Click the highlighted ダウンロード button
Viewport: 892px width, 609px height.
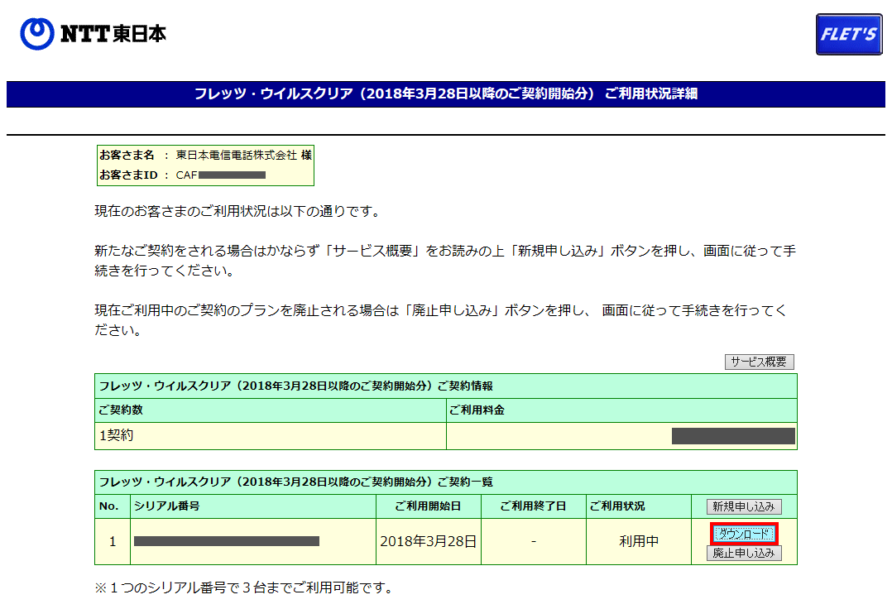pos(744,534)
